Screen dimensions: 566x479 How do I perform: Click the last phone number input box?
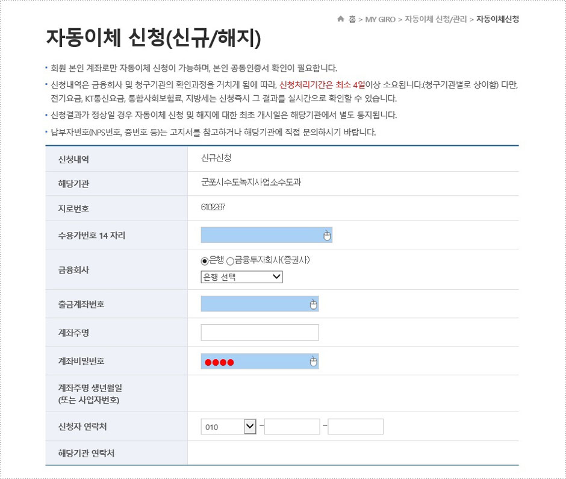point(355,426)
